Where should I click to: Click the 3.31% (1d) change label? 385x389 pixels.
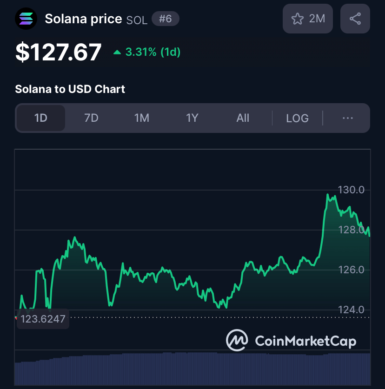pyautogui.click(x=153, y=52)
